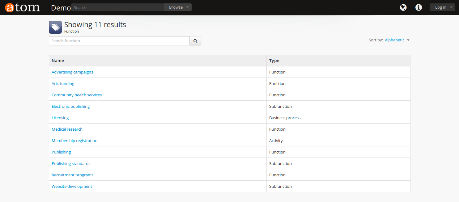The image size is (459, 202).
Task: Click the magnifier search function button
Action: tap(195, 41)
